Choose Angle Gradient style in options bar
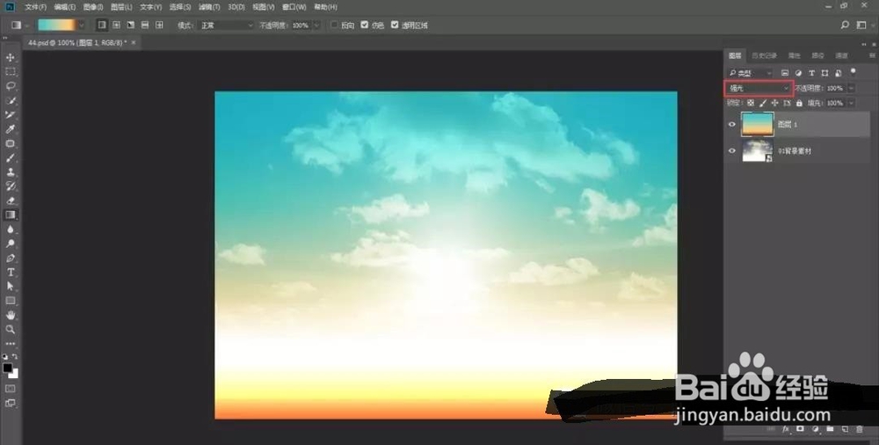879x445 pixels. pyautogui.click(x=131, y=26)
